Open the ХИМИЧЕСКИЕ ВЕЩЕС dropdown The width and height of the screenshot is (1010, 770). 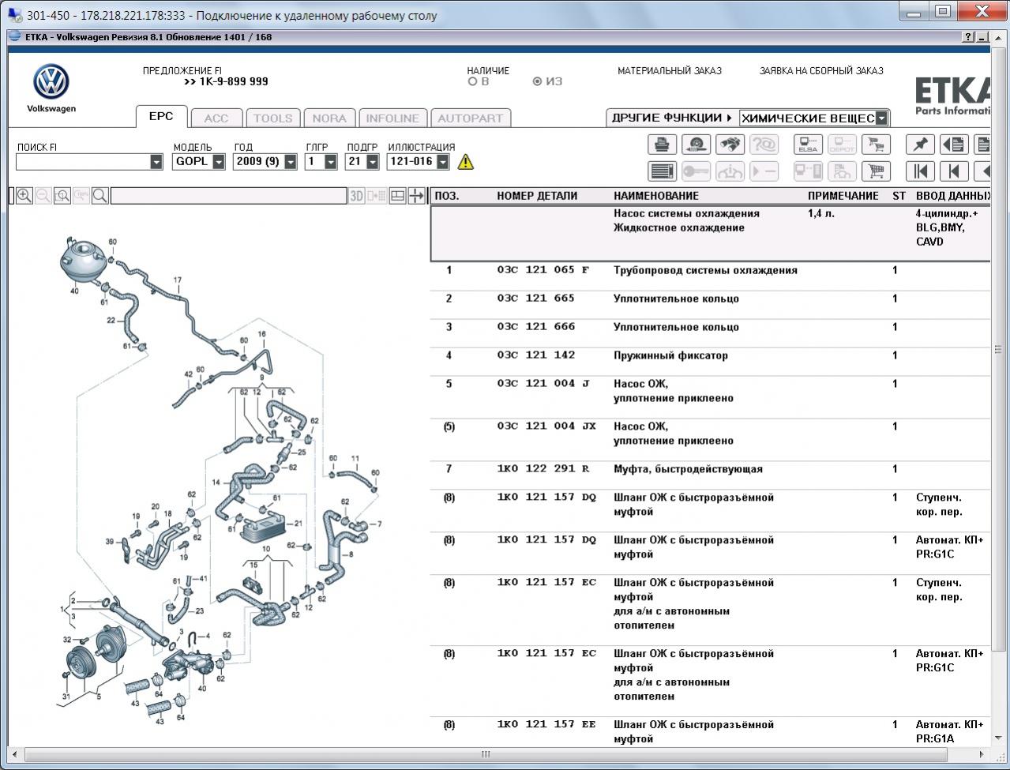point(882,118)
